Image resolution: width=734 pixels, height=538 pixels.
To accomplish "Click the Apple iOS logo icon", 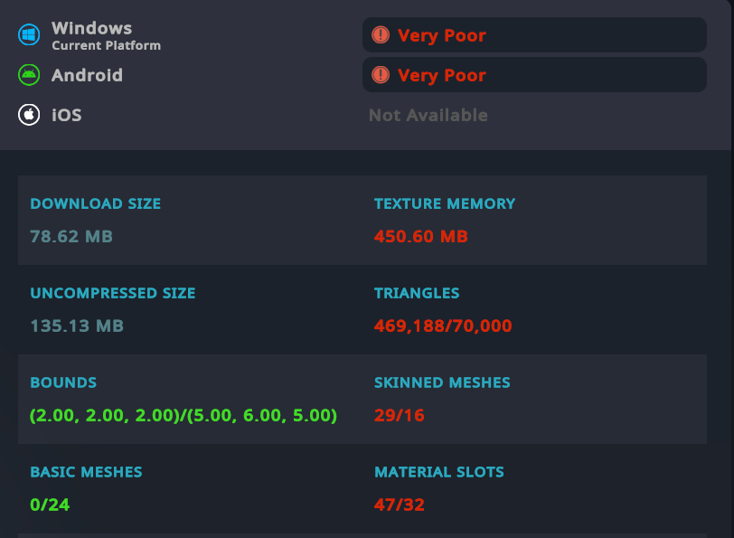I will [x=30, y=115].
